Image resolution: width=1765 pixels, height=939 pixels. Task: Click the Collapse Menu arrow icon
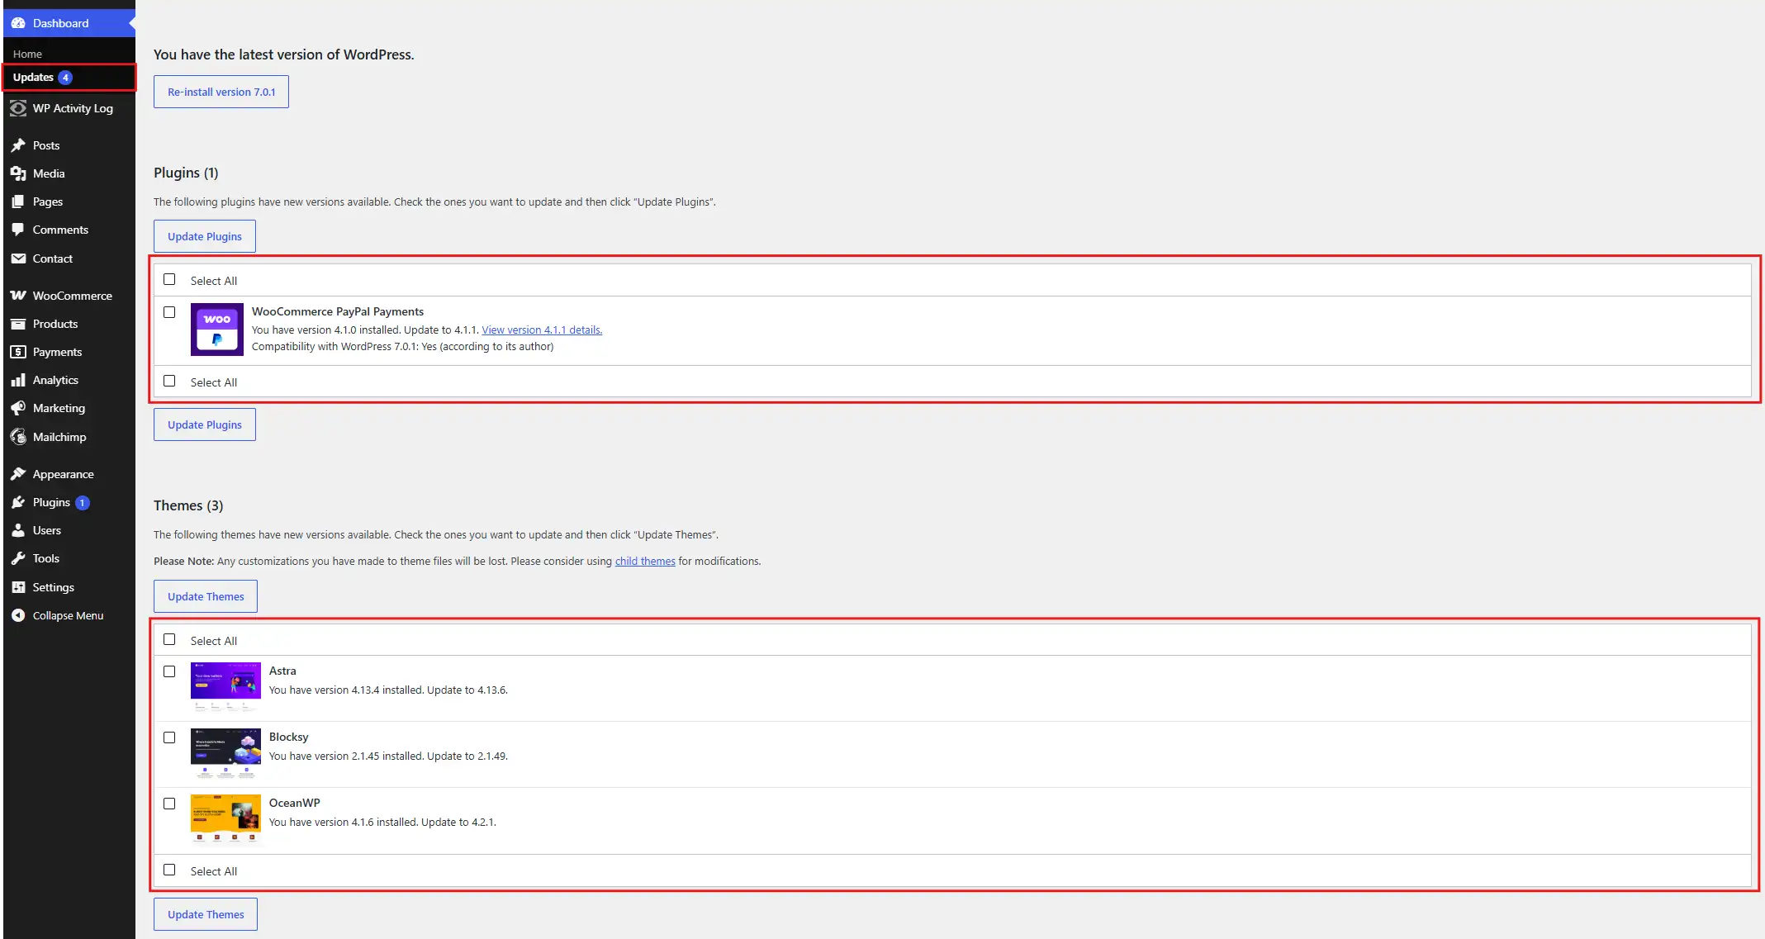(x=18, y=615)
